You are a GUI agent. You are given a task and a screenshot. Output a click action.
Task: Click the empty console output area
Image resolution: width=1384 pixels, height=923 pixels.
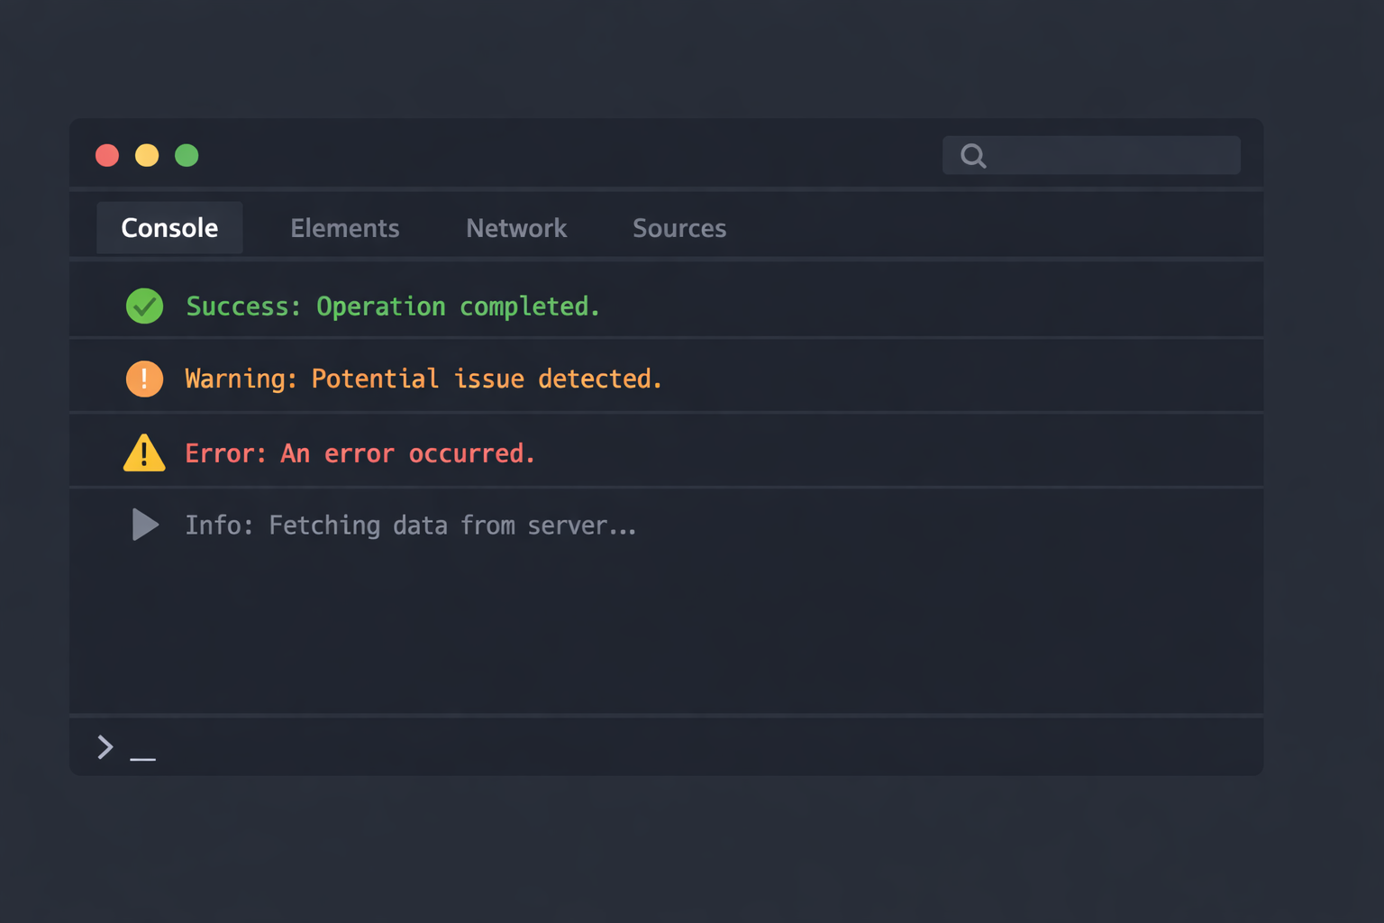click(x=667, y=631)
